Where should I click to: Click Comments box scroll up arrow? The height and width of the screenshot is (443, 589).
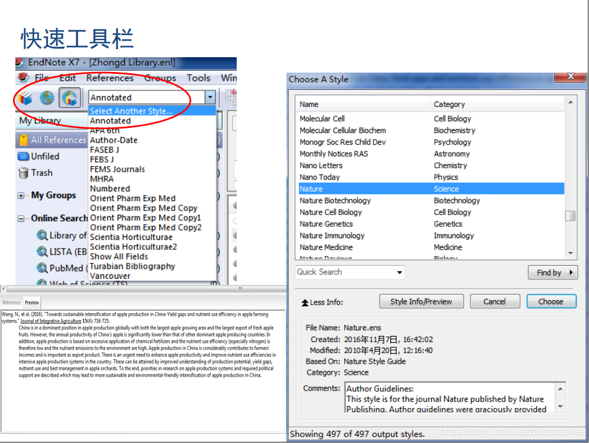560,389
